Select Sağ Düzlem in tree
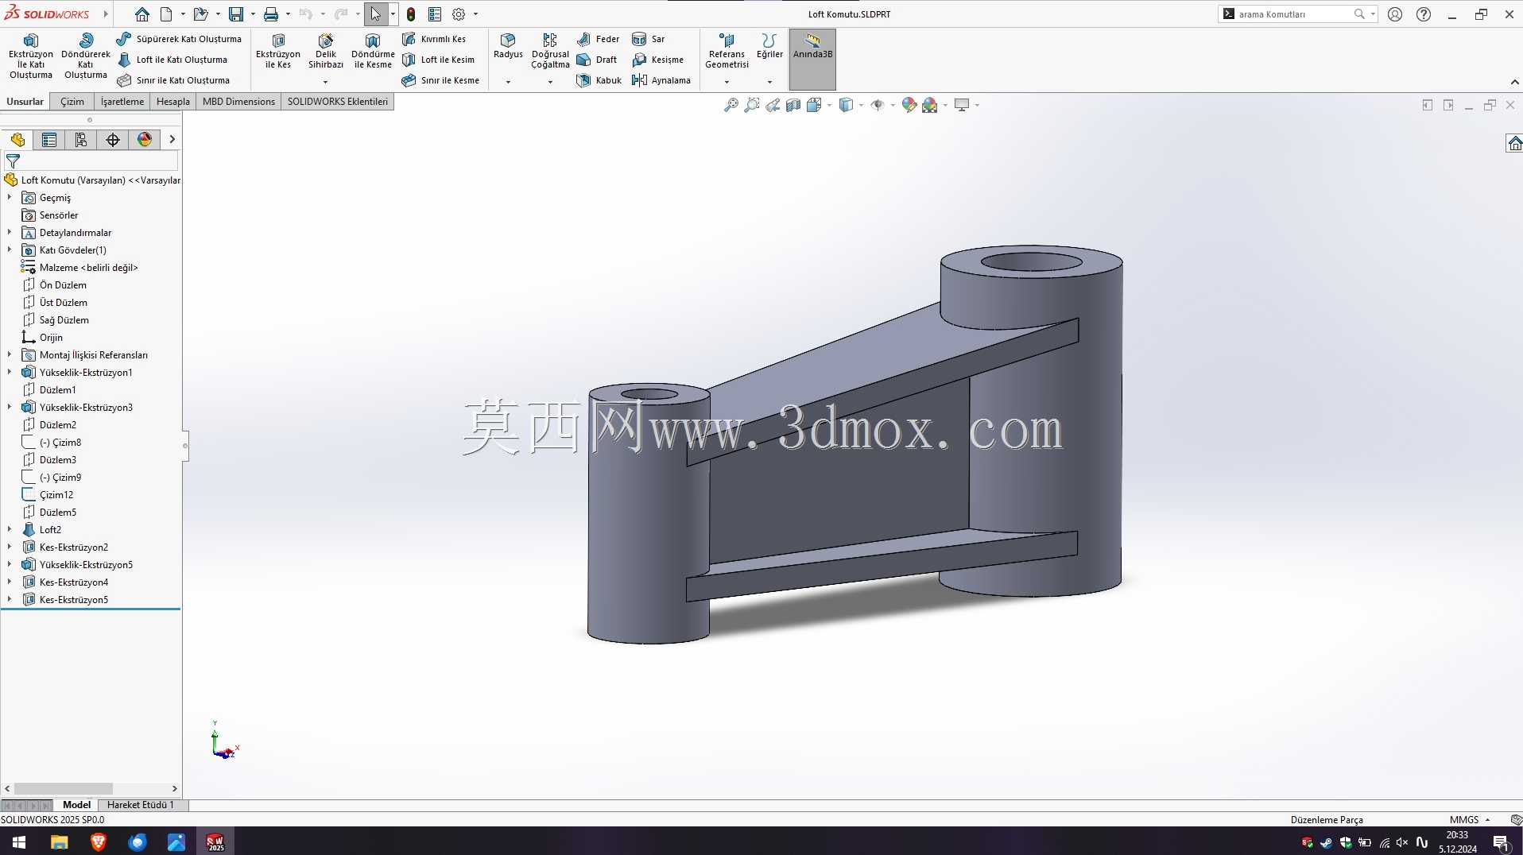Image resolution: width=1523 pixels, height=855 pixels. pos(64,320)
